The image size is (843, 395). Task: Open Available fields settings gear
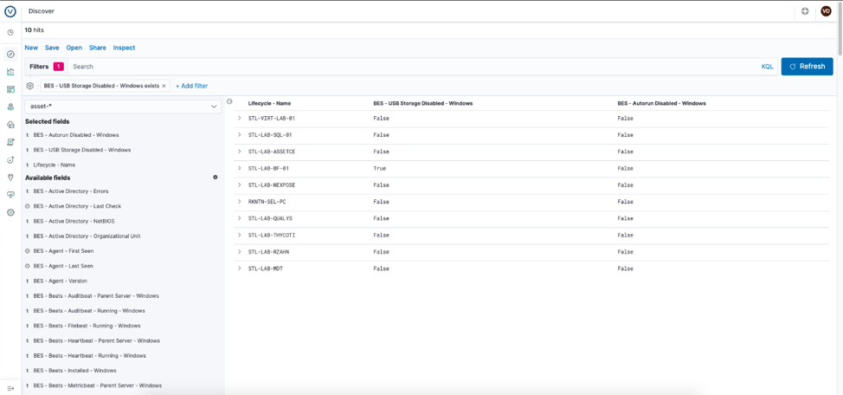click(216, 177)
